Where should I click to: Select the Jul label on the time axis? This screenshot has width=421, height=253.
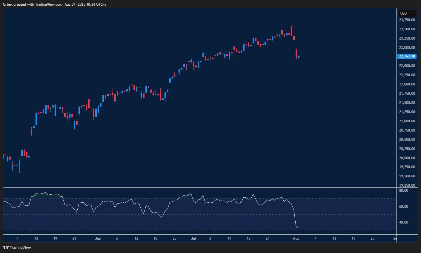[x=193, y=238]
